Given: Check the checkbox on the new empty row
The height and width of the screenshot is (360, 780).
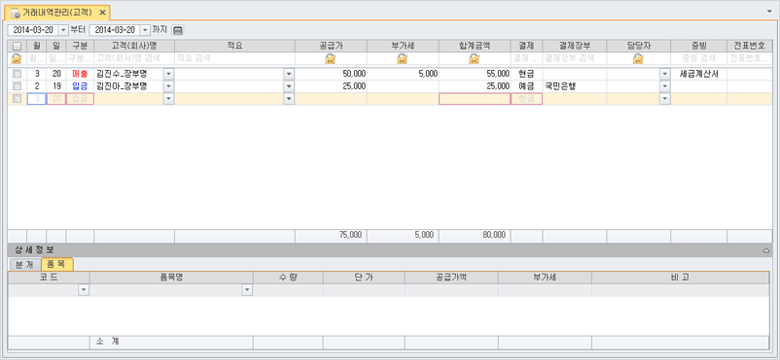Looking at the screenshot, I should point(17,98).
